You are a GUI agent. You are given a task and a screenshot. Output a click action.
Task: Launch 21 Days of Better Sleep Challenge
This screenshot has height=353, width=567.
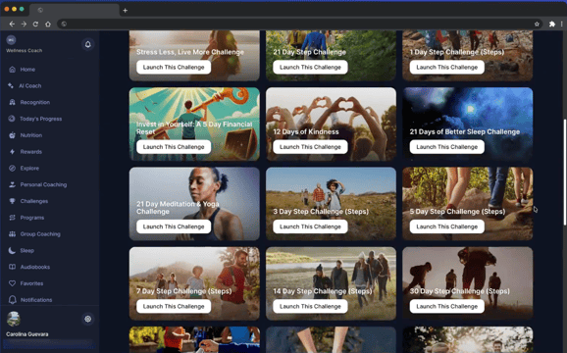447,147
